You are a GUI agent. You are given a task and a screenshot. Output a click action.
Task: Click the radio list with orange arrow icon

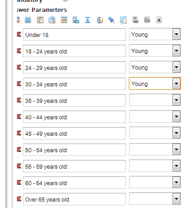(100, 20)
